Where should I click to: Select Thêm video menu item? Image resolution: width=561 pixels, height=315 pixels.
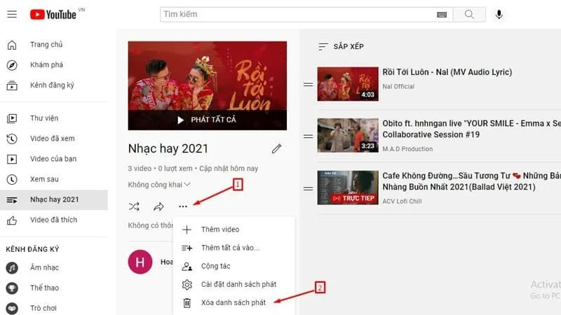pos(234,230)
